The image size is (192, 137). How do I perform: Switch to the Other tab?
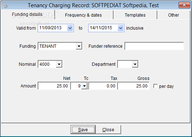pos(174,15)
